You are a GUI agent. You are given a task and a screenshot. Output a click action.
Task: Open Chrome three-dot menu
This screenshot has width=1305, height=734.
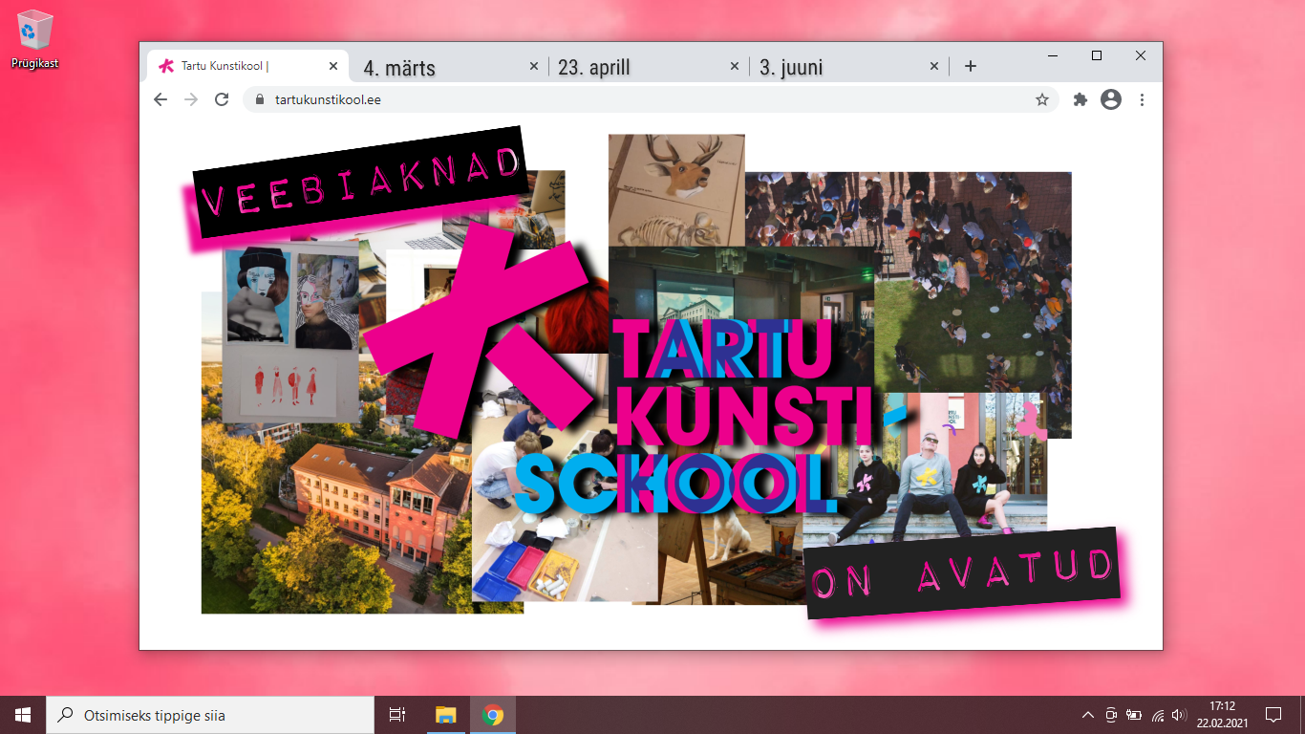coord(1142,99)
